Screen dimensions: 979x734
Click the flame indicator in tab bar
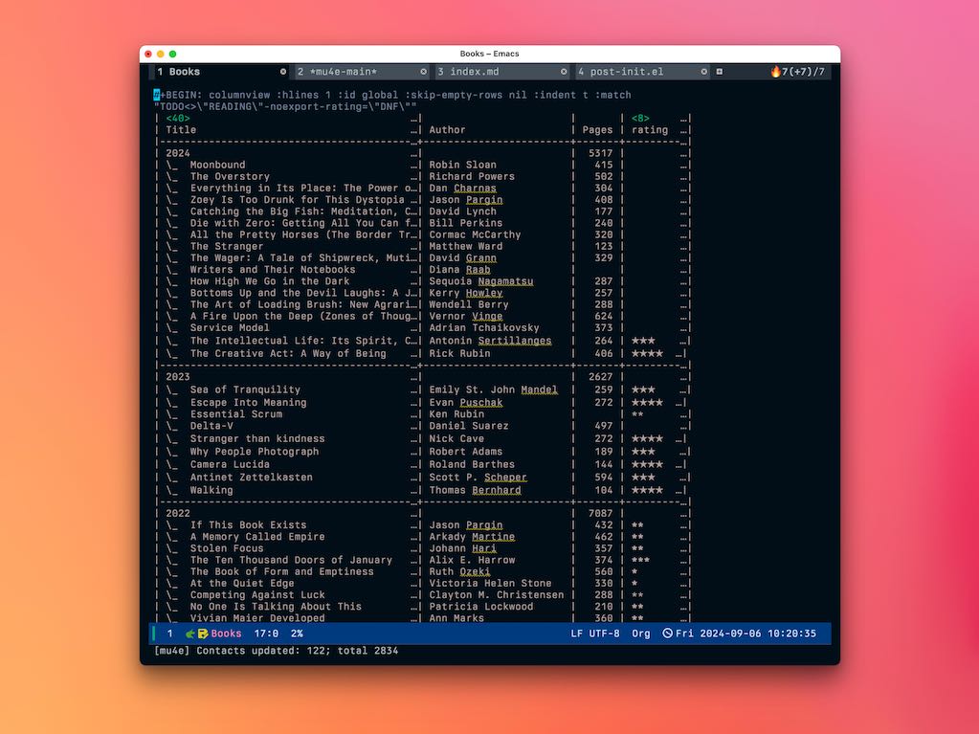[776, 72]
